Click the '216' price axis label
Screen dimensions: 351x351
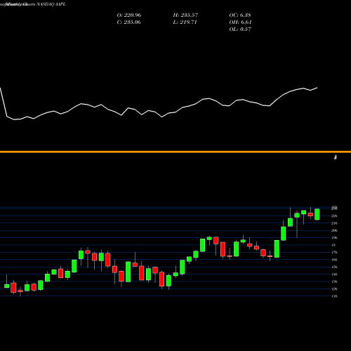pyautogui.click(x=334, y=223)
